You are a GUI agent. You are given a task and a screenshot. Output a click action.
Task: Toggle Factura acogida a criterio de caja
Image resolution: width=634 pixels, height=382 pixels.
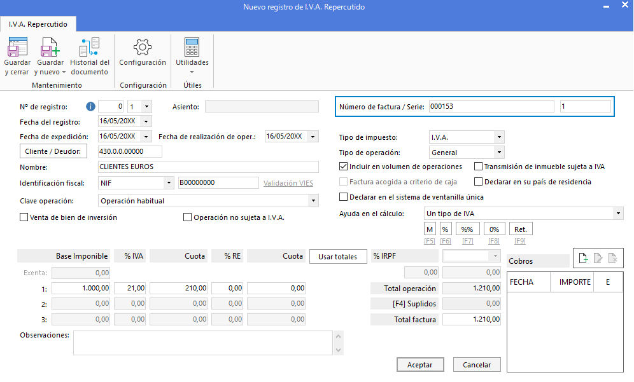point(343,182)
